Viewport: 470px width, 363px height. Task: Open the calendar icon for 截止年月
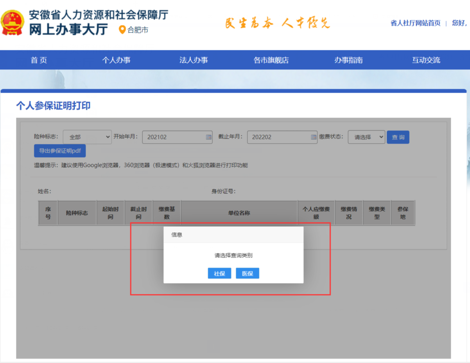pyautogui.click(x=313, y=137)
